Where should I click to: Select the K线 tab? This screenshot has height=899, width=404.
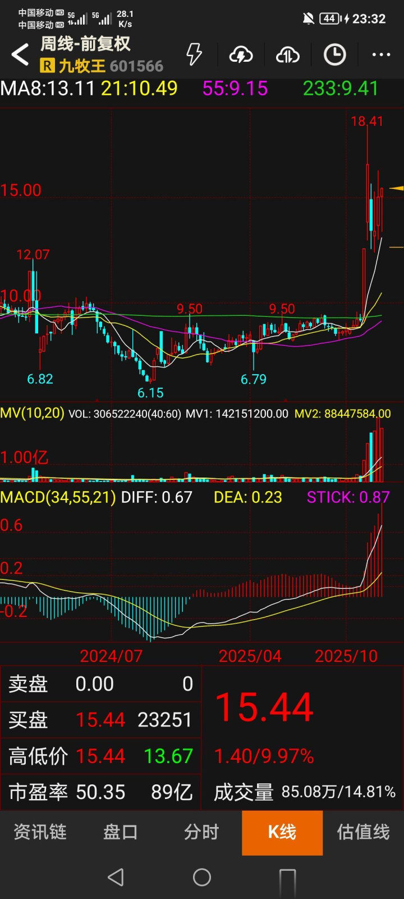(282, 833)
